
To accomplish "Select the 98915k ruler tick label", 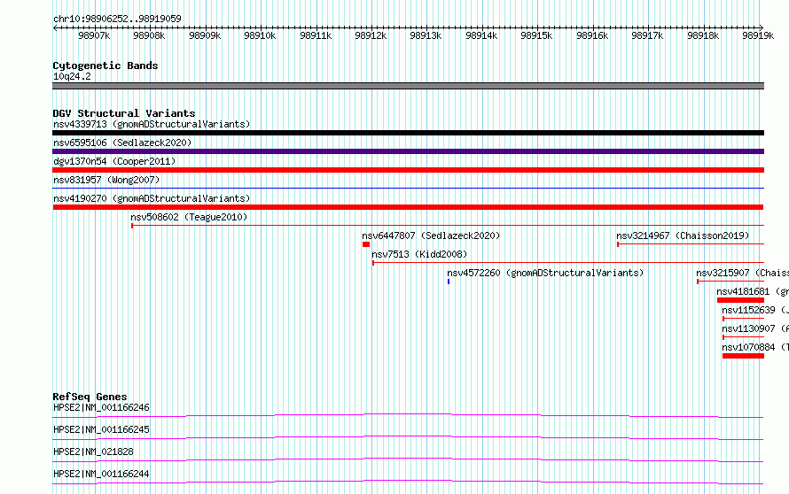I will coord(536,35).
